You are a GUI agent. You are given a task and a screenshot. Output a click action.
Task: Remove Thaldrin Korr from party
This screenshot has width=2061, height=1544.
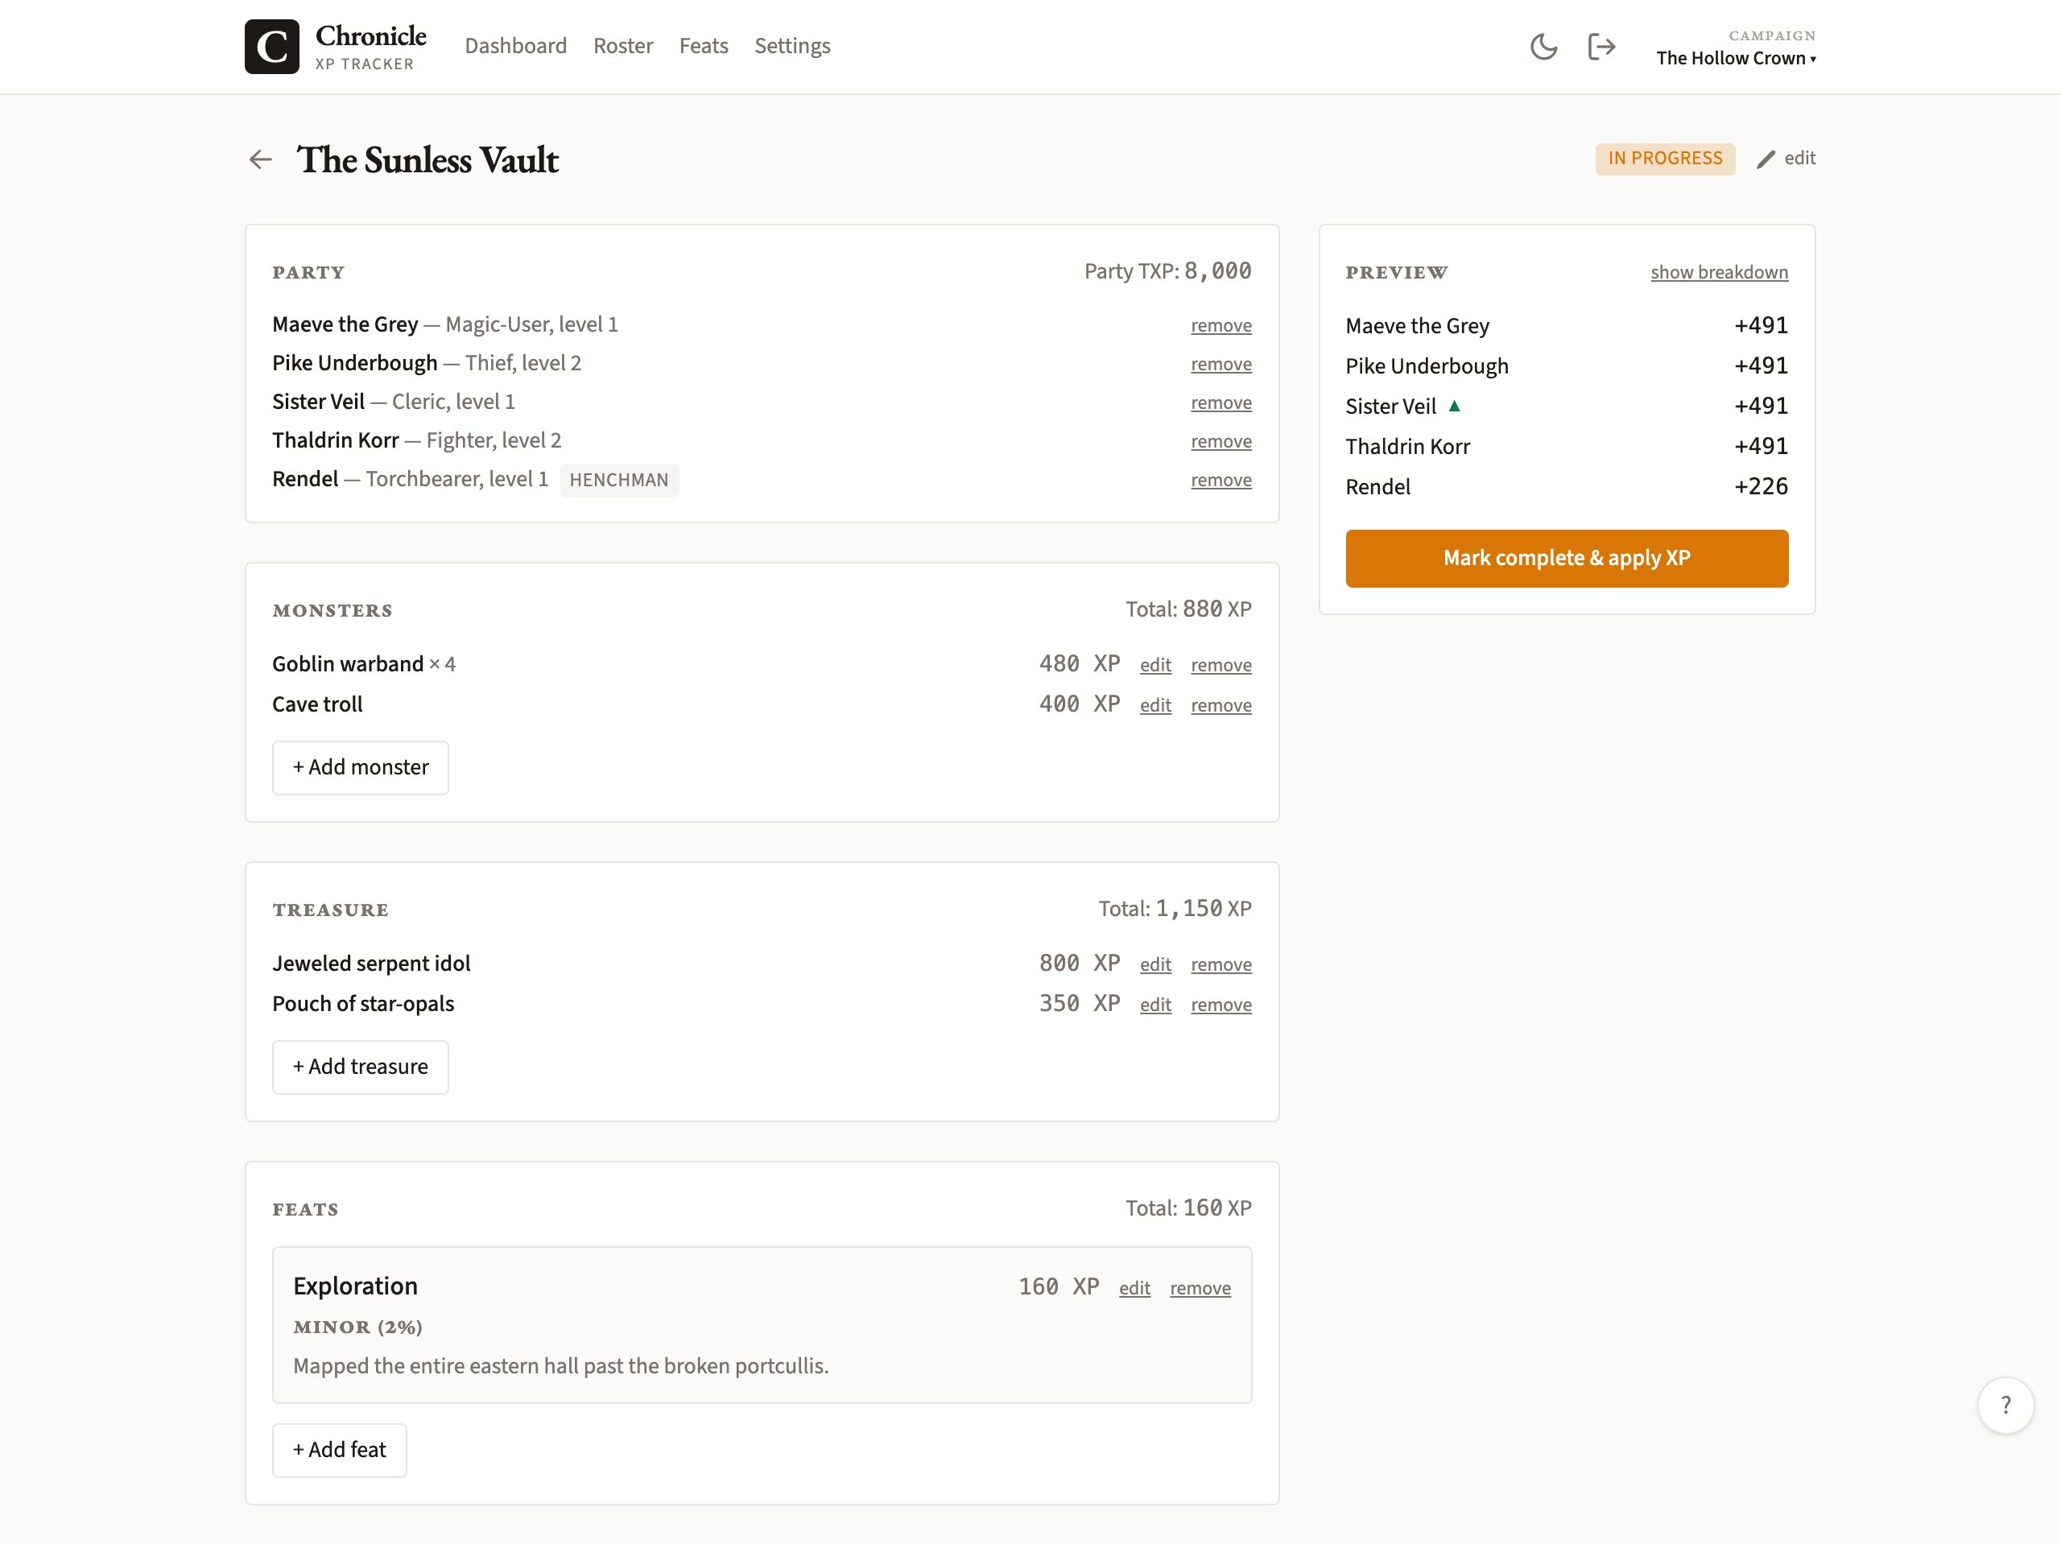pos(1220,442)
